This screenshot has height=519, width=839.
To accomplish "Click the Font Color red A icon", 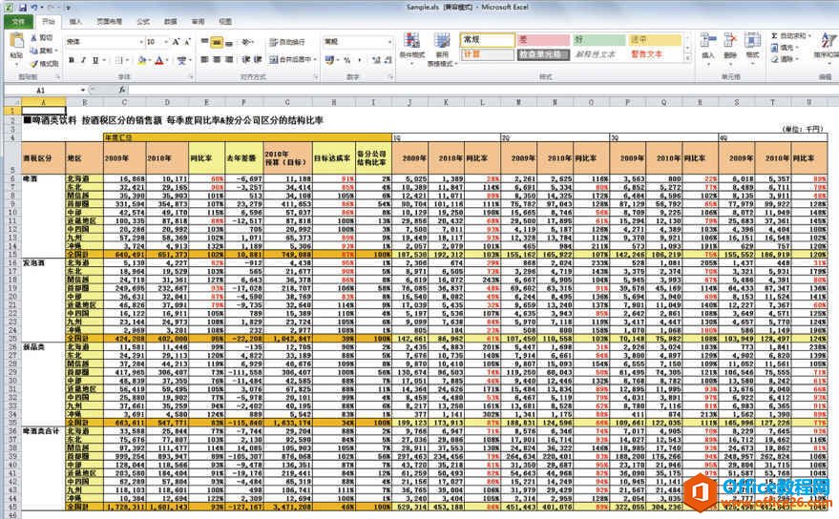I will coord(158,60).
